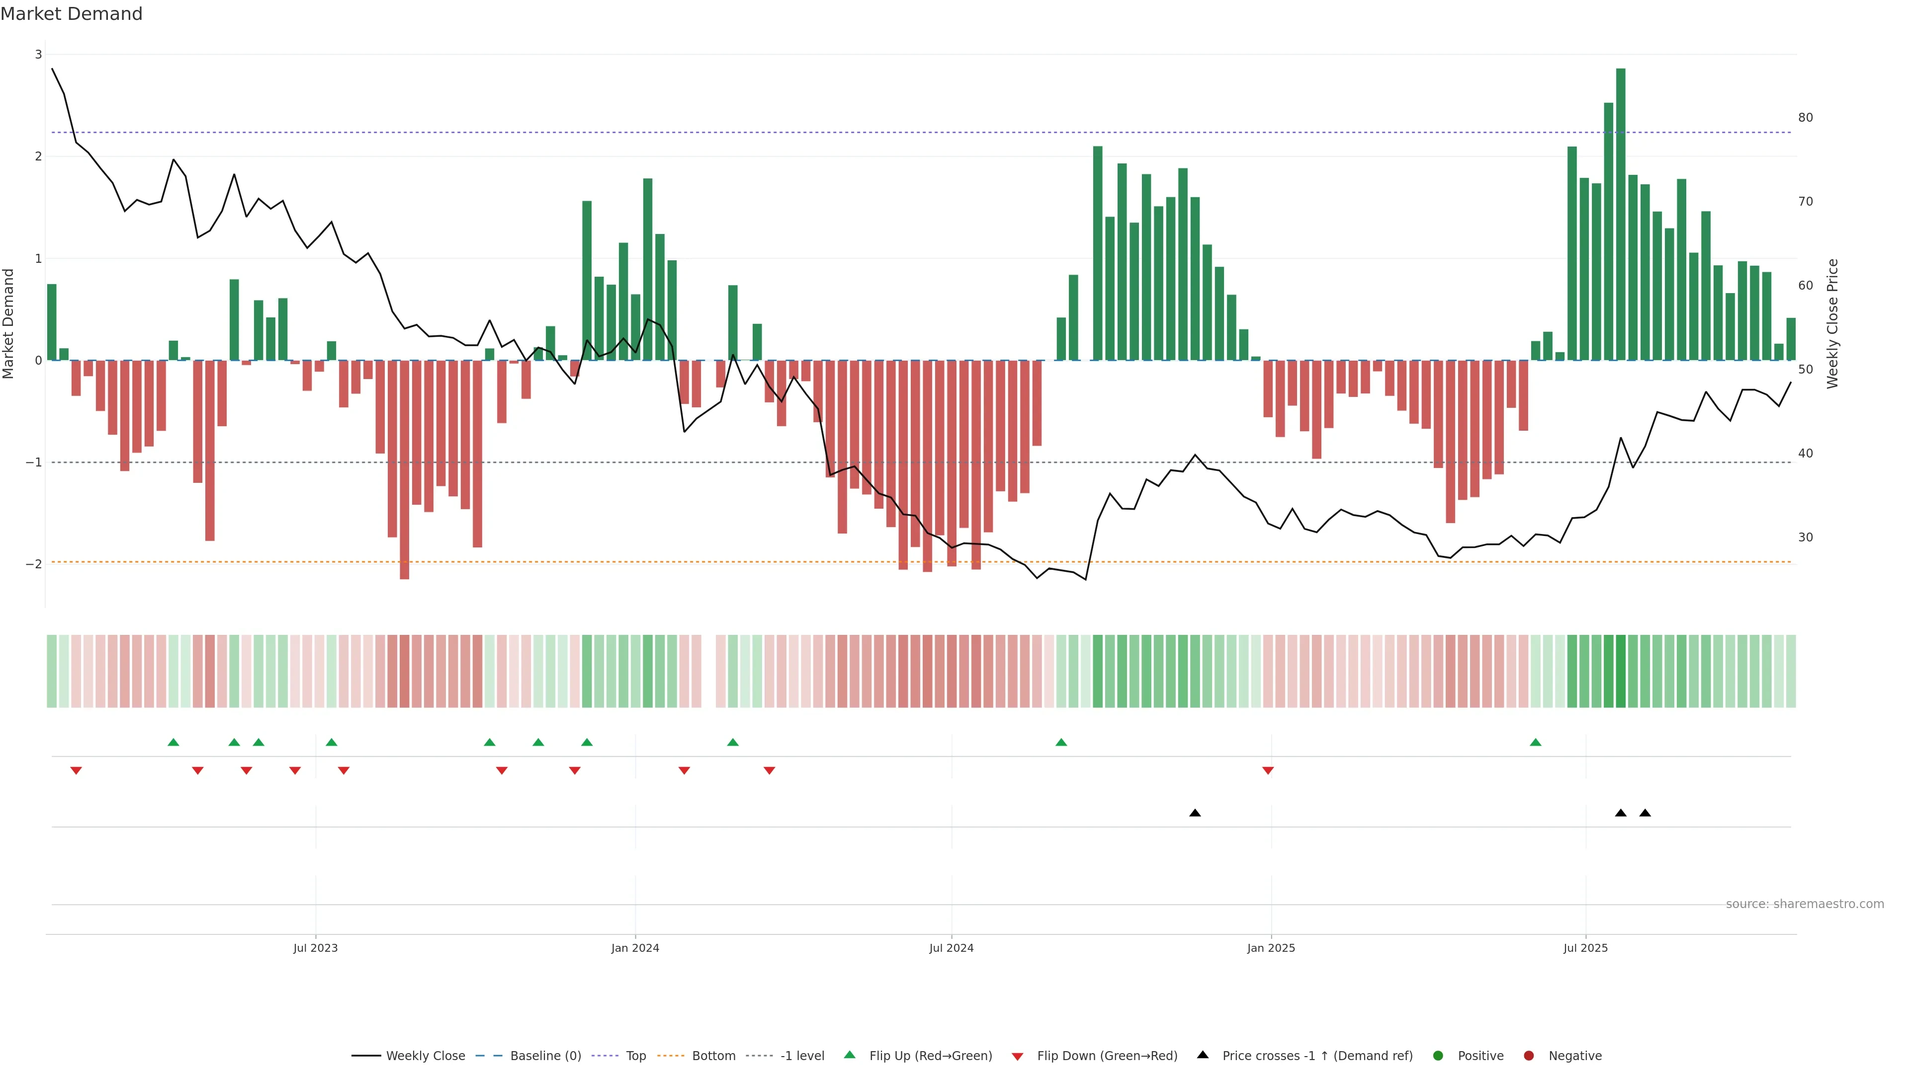Viewport: 1909px width, 1073px height.
Task: Click the green Positive legend dot
Action: pos(1438,1056)
